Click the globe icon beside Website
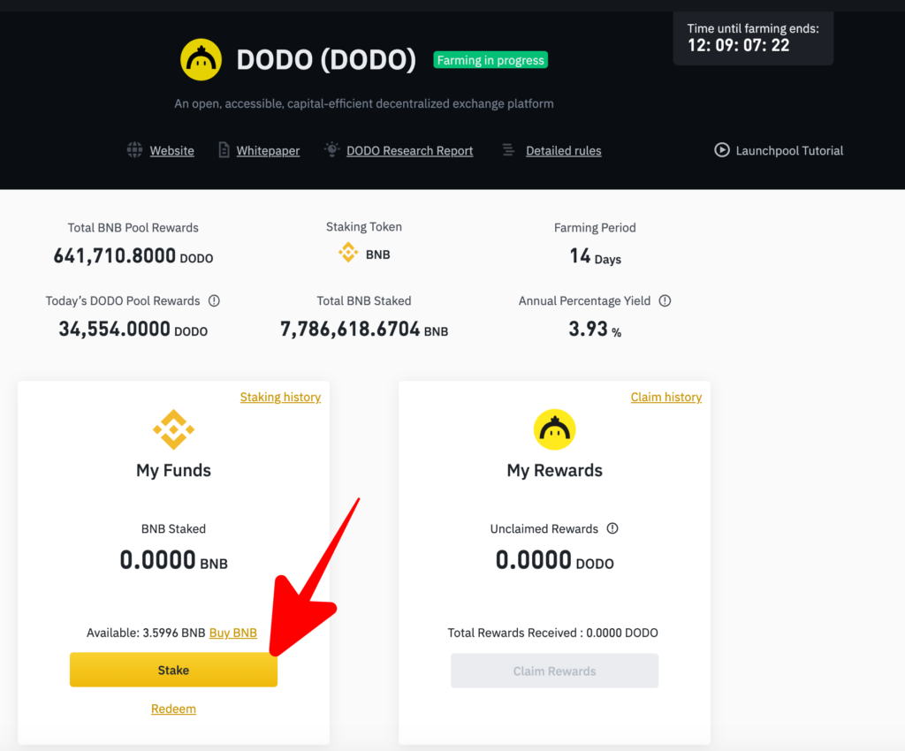This screenshot has width=905, height=751. [134, 150]
